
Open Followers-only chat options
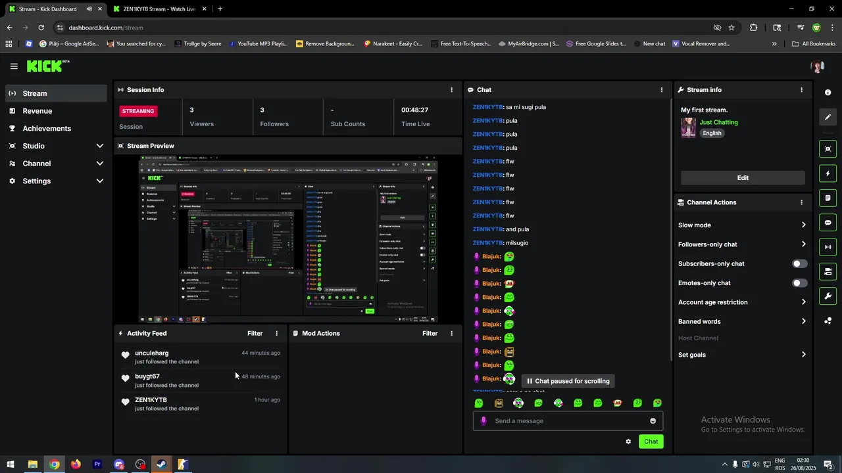tap(742, 244)
